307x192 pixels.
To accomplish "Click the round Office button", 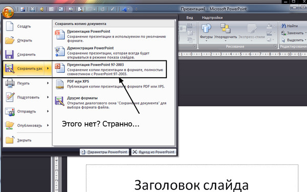I will tap(8, 12).
